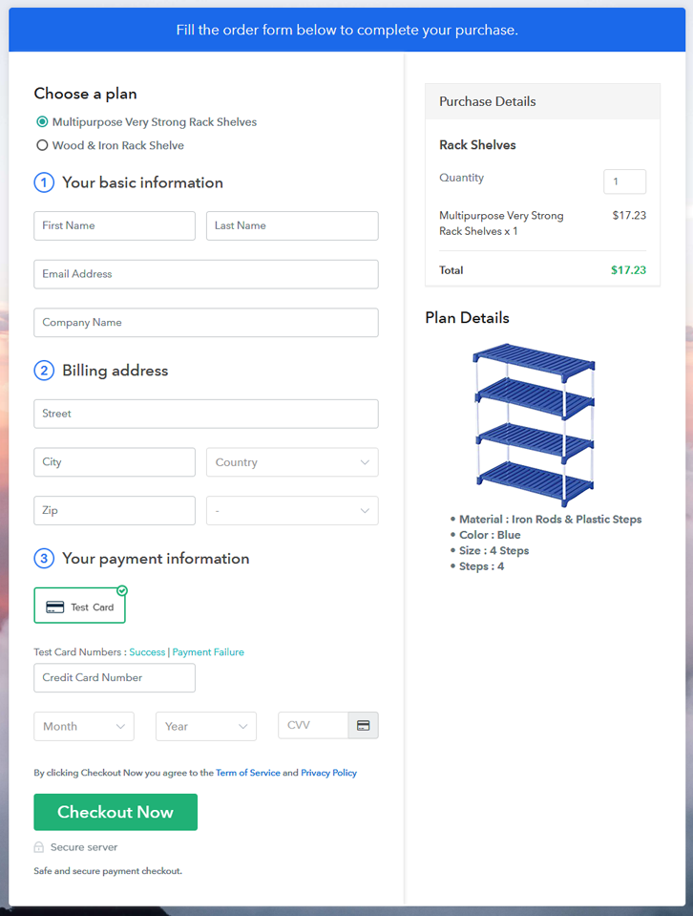Click the Zip input field
693x916 pixels.
(115, 511)
